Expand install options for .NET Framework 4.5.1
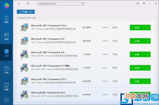Screen dimensions: 159x105 coord(148,81)
